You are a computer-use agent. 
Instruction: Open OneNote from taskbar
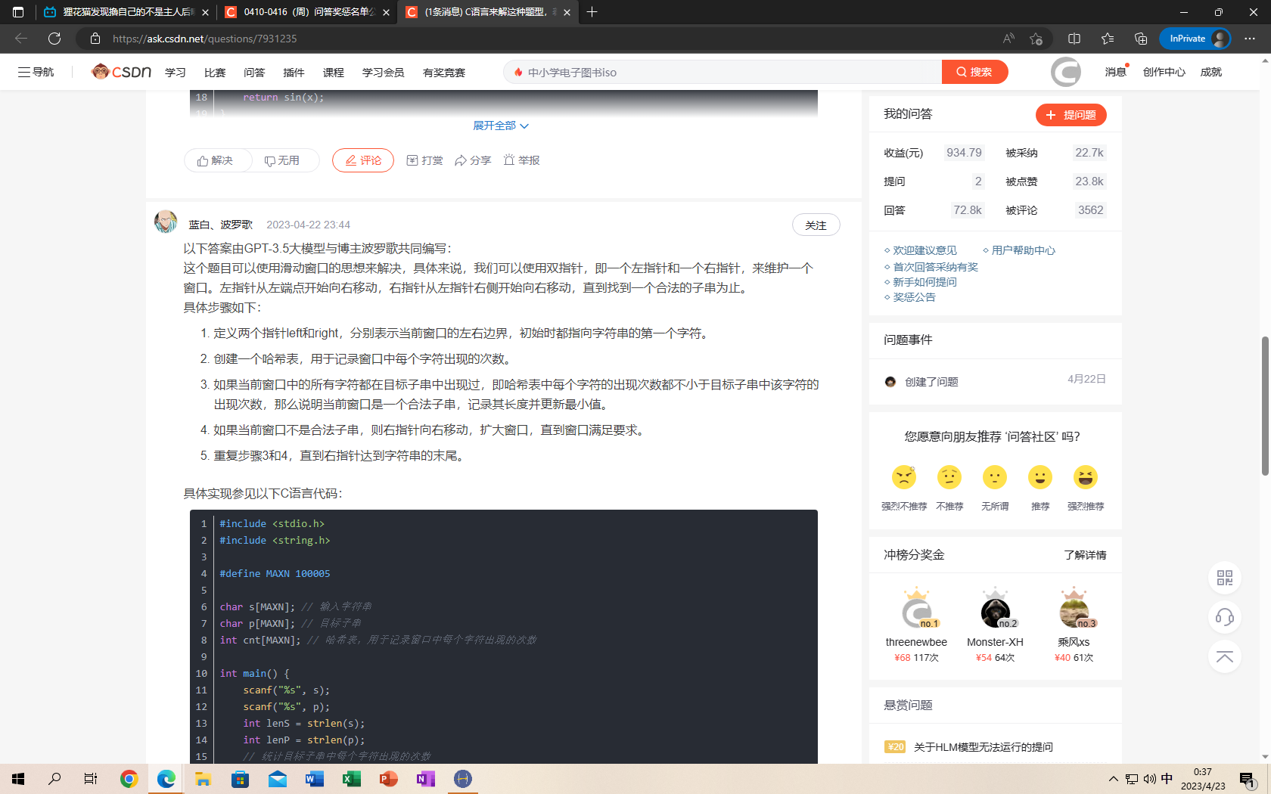click(x=426, y=779)
